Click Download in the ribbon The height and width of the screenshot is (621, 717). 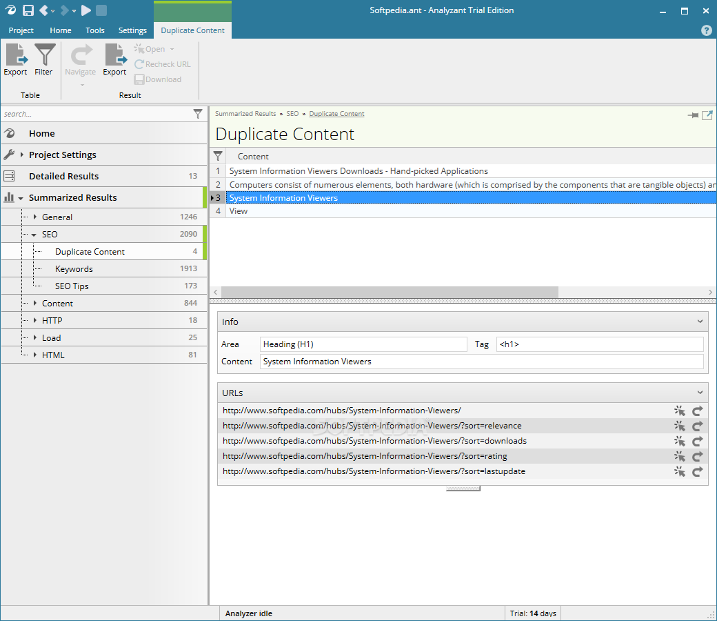[158, 79]
